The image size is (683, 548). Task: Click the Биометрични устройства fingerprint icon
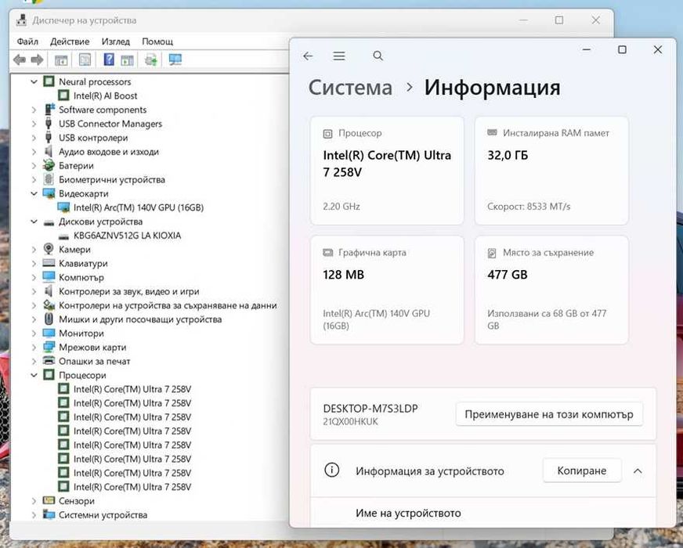(49, 179)
